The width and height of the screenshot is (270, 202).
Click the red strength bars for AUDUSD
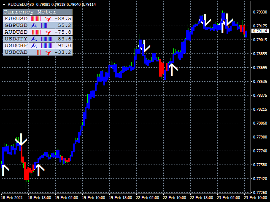pos(37,32)
